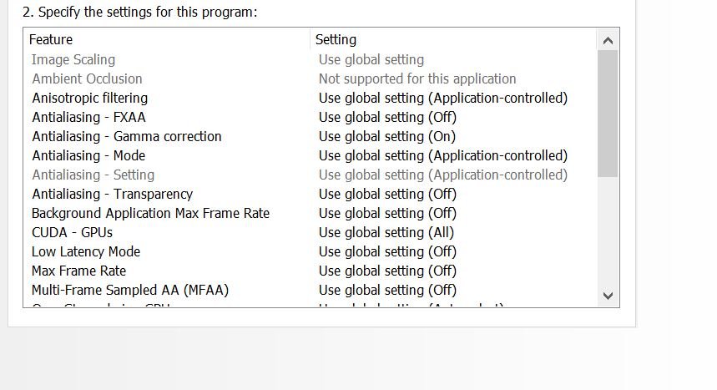Select the Antialiasing - FXAA feature
Image resolution: width=717 pixels, height=390 pixels.
point(88,117)
